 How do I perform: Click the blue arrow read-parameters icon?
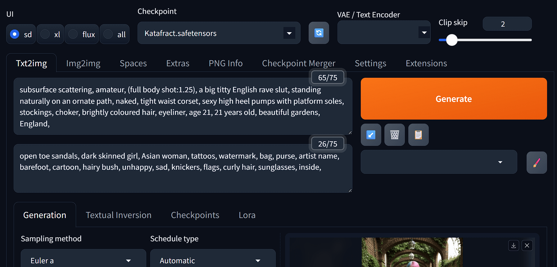pyautogui.click(x=371, y=135)
